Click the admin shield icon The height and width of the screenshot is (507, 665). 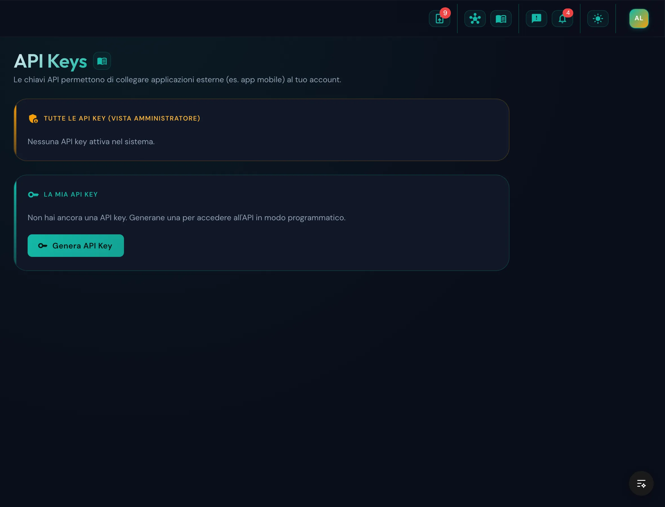click(x=33, y=119)
